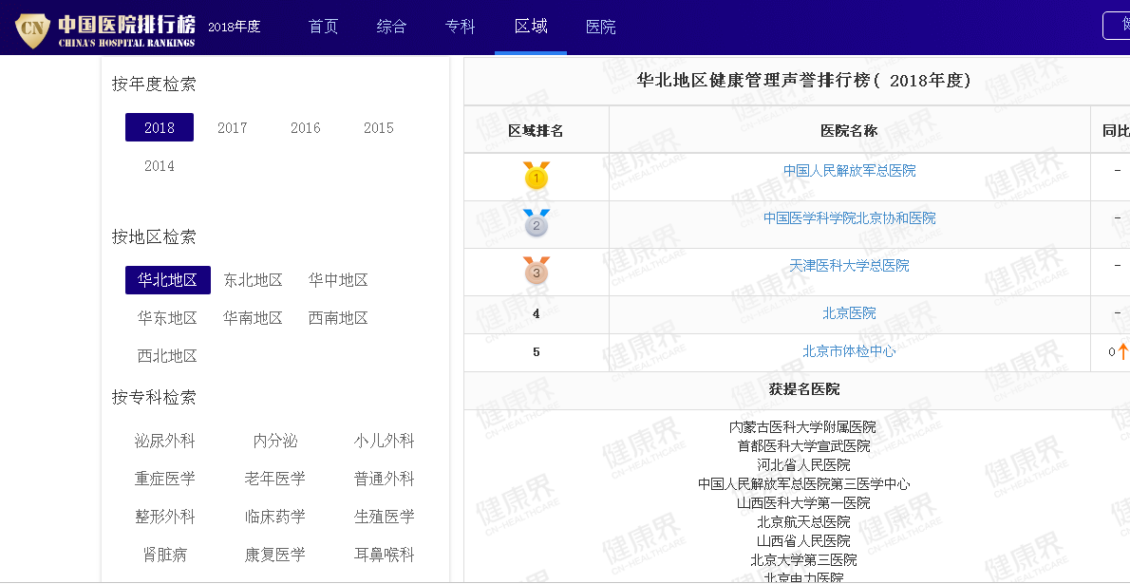
Task: Click the bronze medal rank 3 icon
Action: pyautogui.click(x=537, y=271)
